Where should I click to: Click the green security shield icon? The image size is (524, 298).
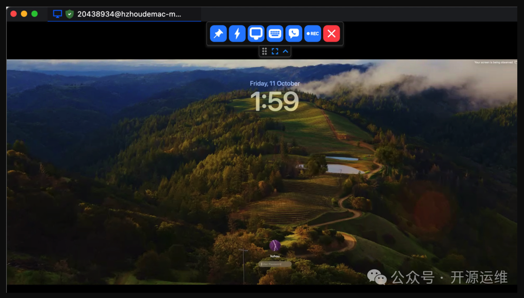click(70, 14)
